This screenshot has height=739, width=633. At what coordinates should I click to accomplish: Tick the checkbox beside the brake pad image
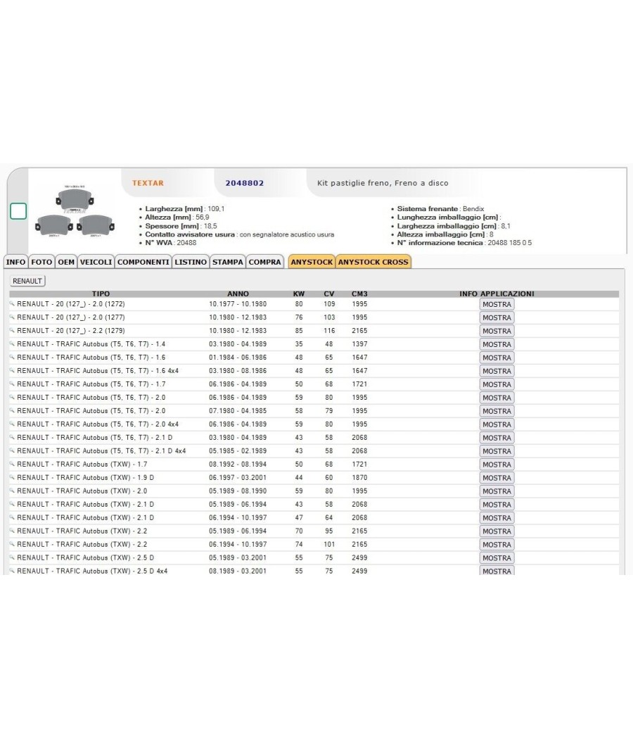[18, 211]
